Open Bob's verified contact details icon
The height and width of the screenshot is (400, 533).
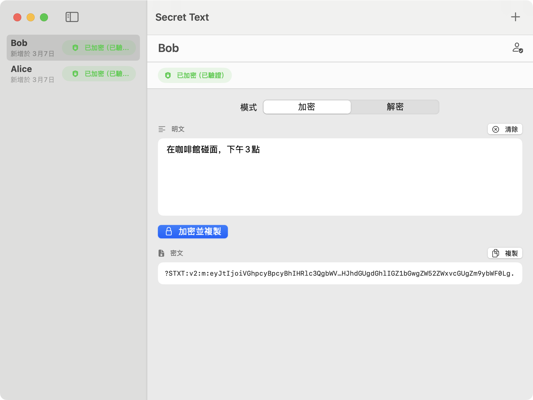click(x=517, y=48)
